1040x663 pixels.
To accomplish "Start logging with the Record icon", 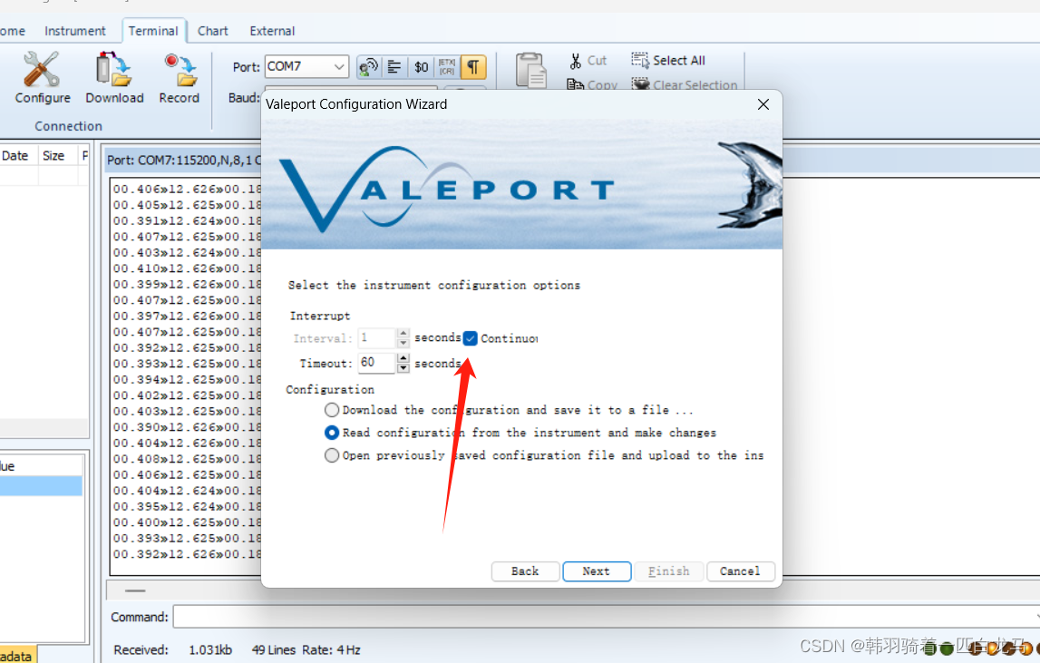I will tap(180, 78).
